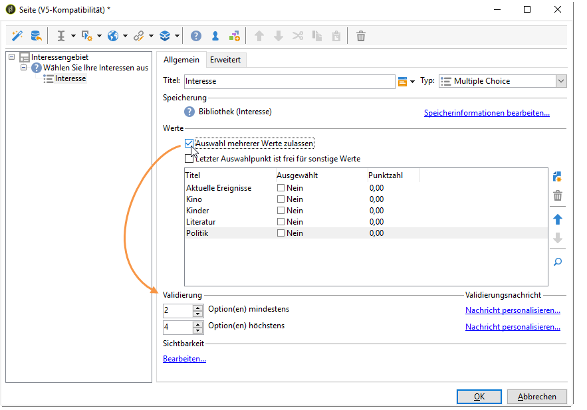This screenshot has width=587, height=410.
Task: Click the blue question mark help icon
Action: coord(196,36)
